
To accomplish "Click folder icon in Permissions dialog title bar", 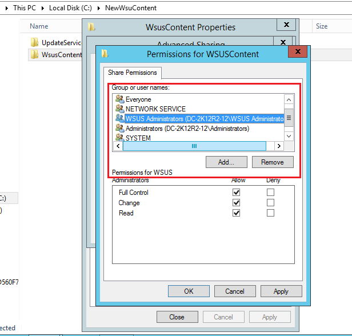I will point(105,54).
